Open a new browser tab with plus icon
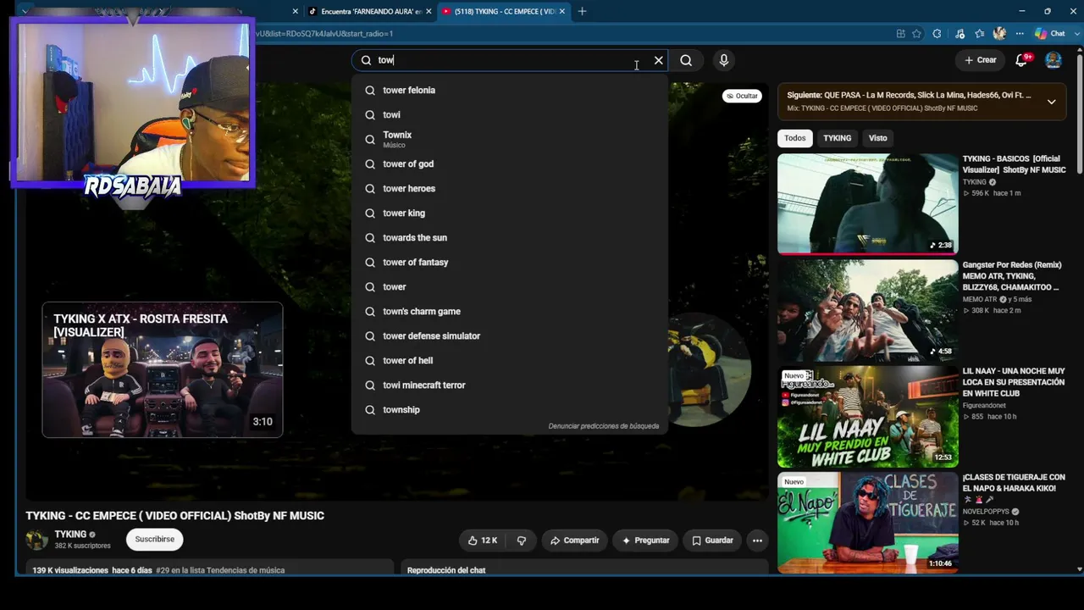1084x610 pixels. [x=582, y=11]
